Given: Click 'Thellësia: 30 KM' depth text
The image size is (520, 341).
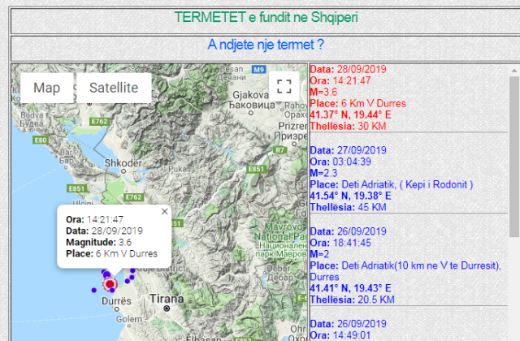Looking at the screenshot, I should point(348,126).
